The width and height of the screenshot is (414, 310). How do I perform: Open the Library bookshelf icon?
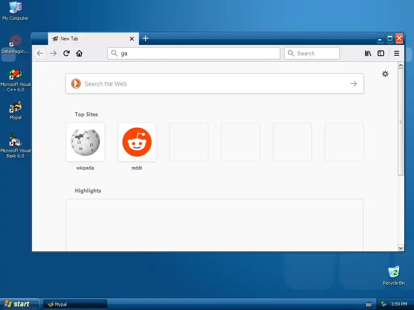(368, 54)
